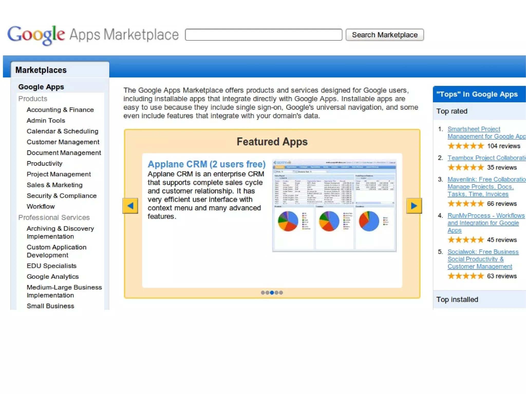Image resolution: width=526 pixels, height=394 pixels.
Task: Open the Security & Compliance category
Action: pos(61,196)
